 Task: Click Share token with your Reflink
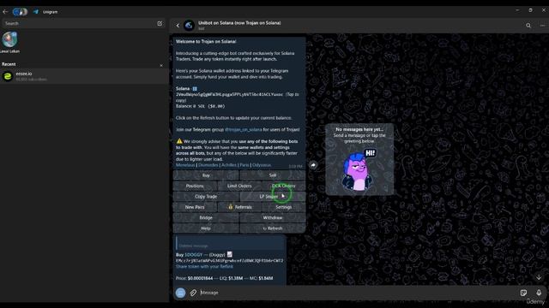(204, 266)
